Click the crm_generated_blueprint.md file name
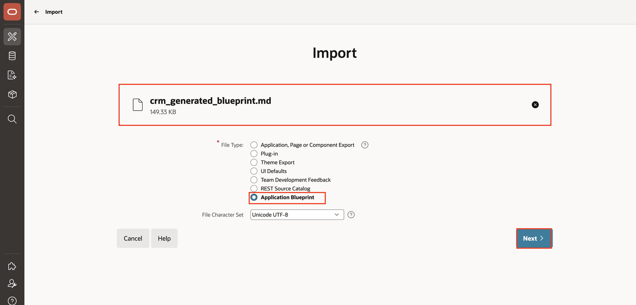Screen dimensions: 636x305 click(211, 101)
